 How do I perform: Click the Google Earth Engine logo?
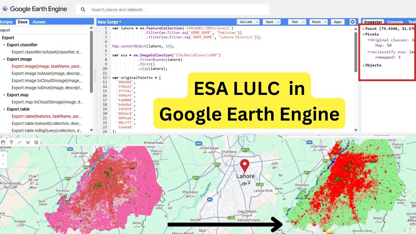pyautogui.click(x=34, y=9)
